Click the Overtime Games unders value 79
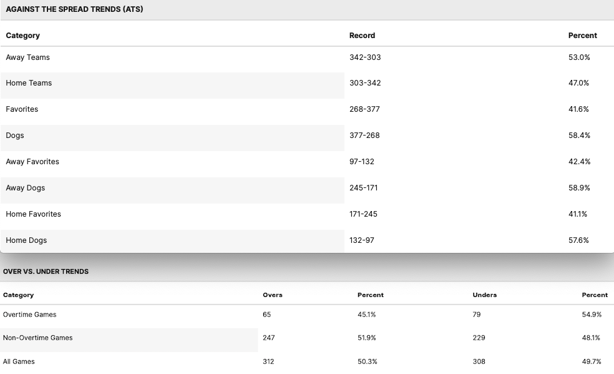 click(x=477, y=315)
